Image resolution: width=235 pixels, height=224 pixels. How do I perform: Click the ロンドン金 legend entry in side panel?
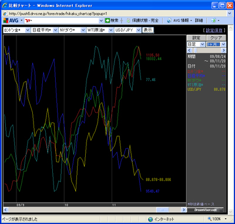pos(207,71)
